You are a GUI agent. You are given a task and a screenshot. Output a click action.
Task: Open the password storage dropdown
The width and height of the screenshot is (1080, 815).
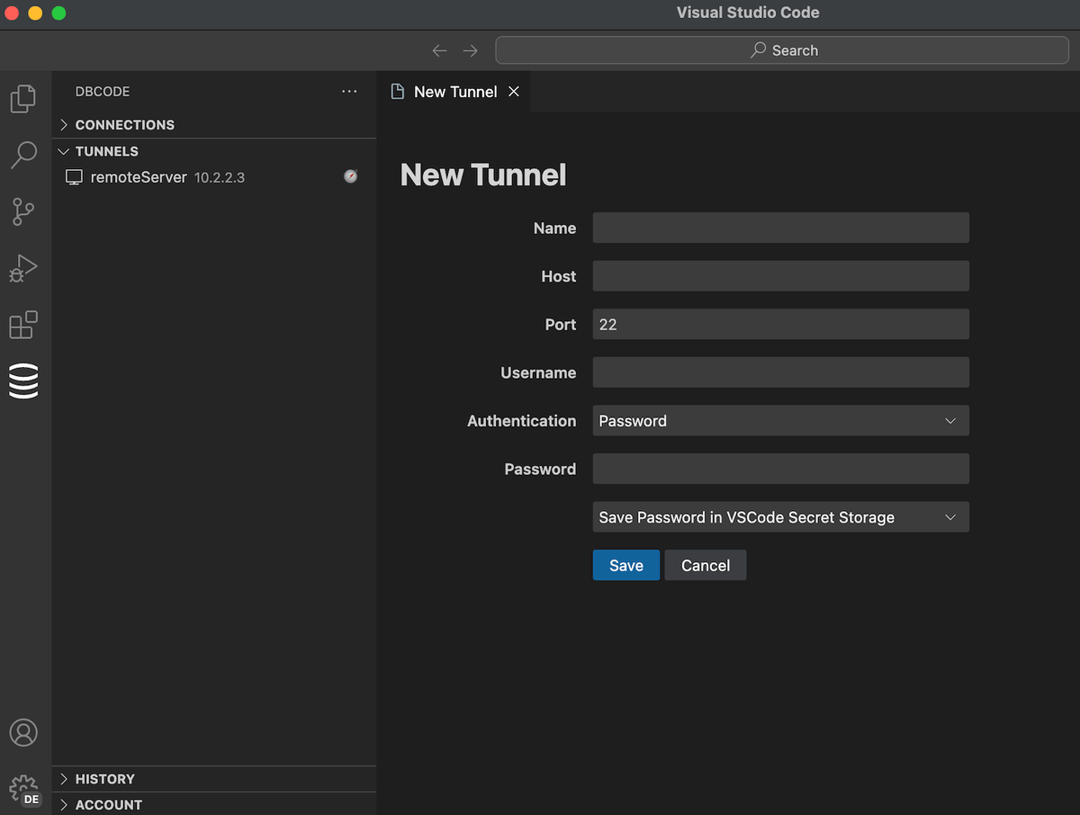click(780, 516)
